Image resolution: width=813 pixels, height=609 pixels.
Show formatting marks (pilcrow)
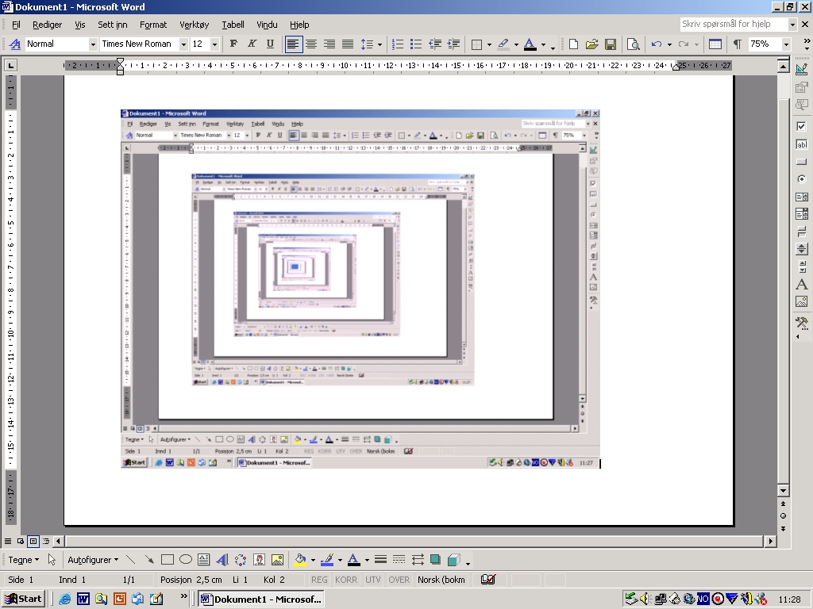[x=738, y=44]
